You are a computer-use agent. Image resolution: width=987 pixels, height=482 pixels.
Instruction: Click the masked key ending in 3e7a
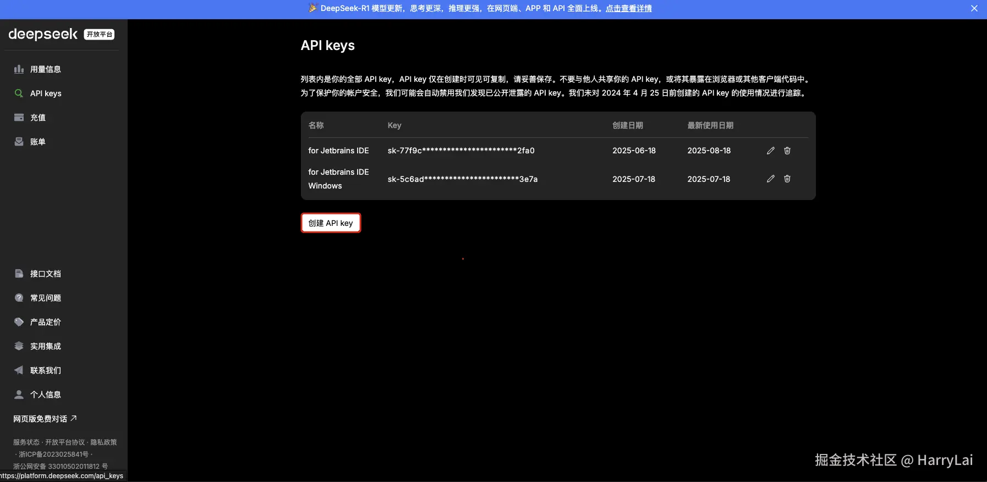click(463, 179)
